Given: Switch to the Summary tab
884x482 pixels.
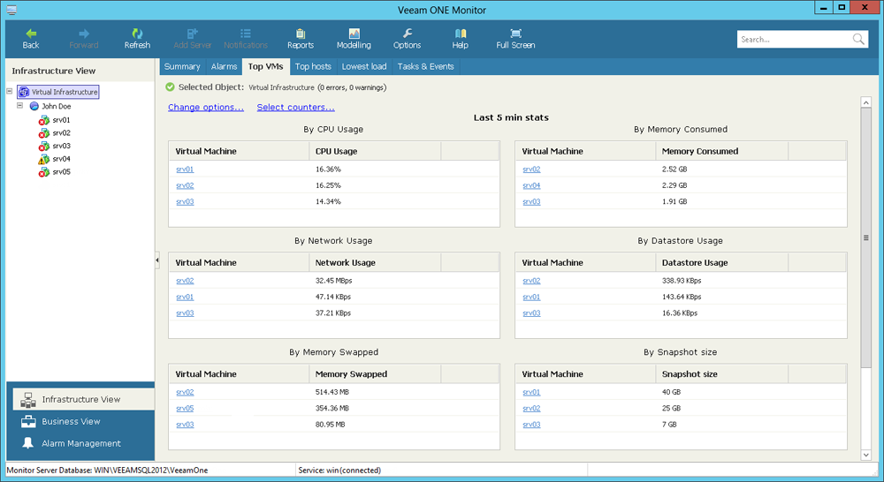Looking at the screenshot, I should click(x=182, y=66).
